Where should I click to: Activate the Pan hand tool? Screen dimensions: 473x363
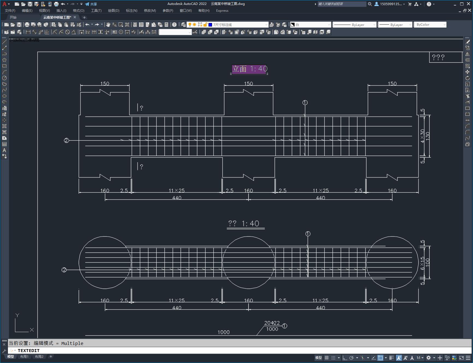point(108,25)
